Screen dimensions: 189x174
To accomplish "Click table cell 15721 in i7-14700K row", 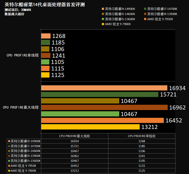I will coord(74,146).
